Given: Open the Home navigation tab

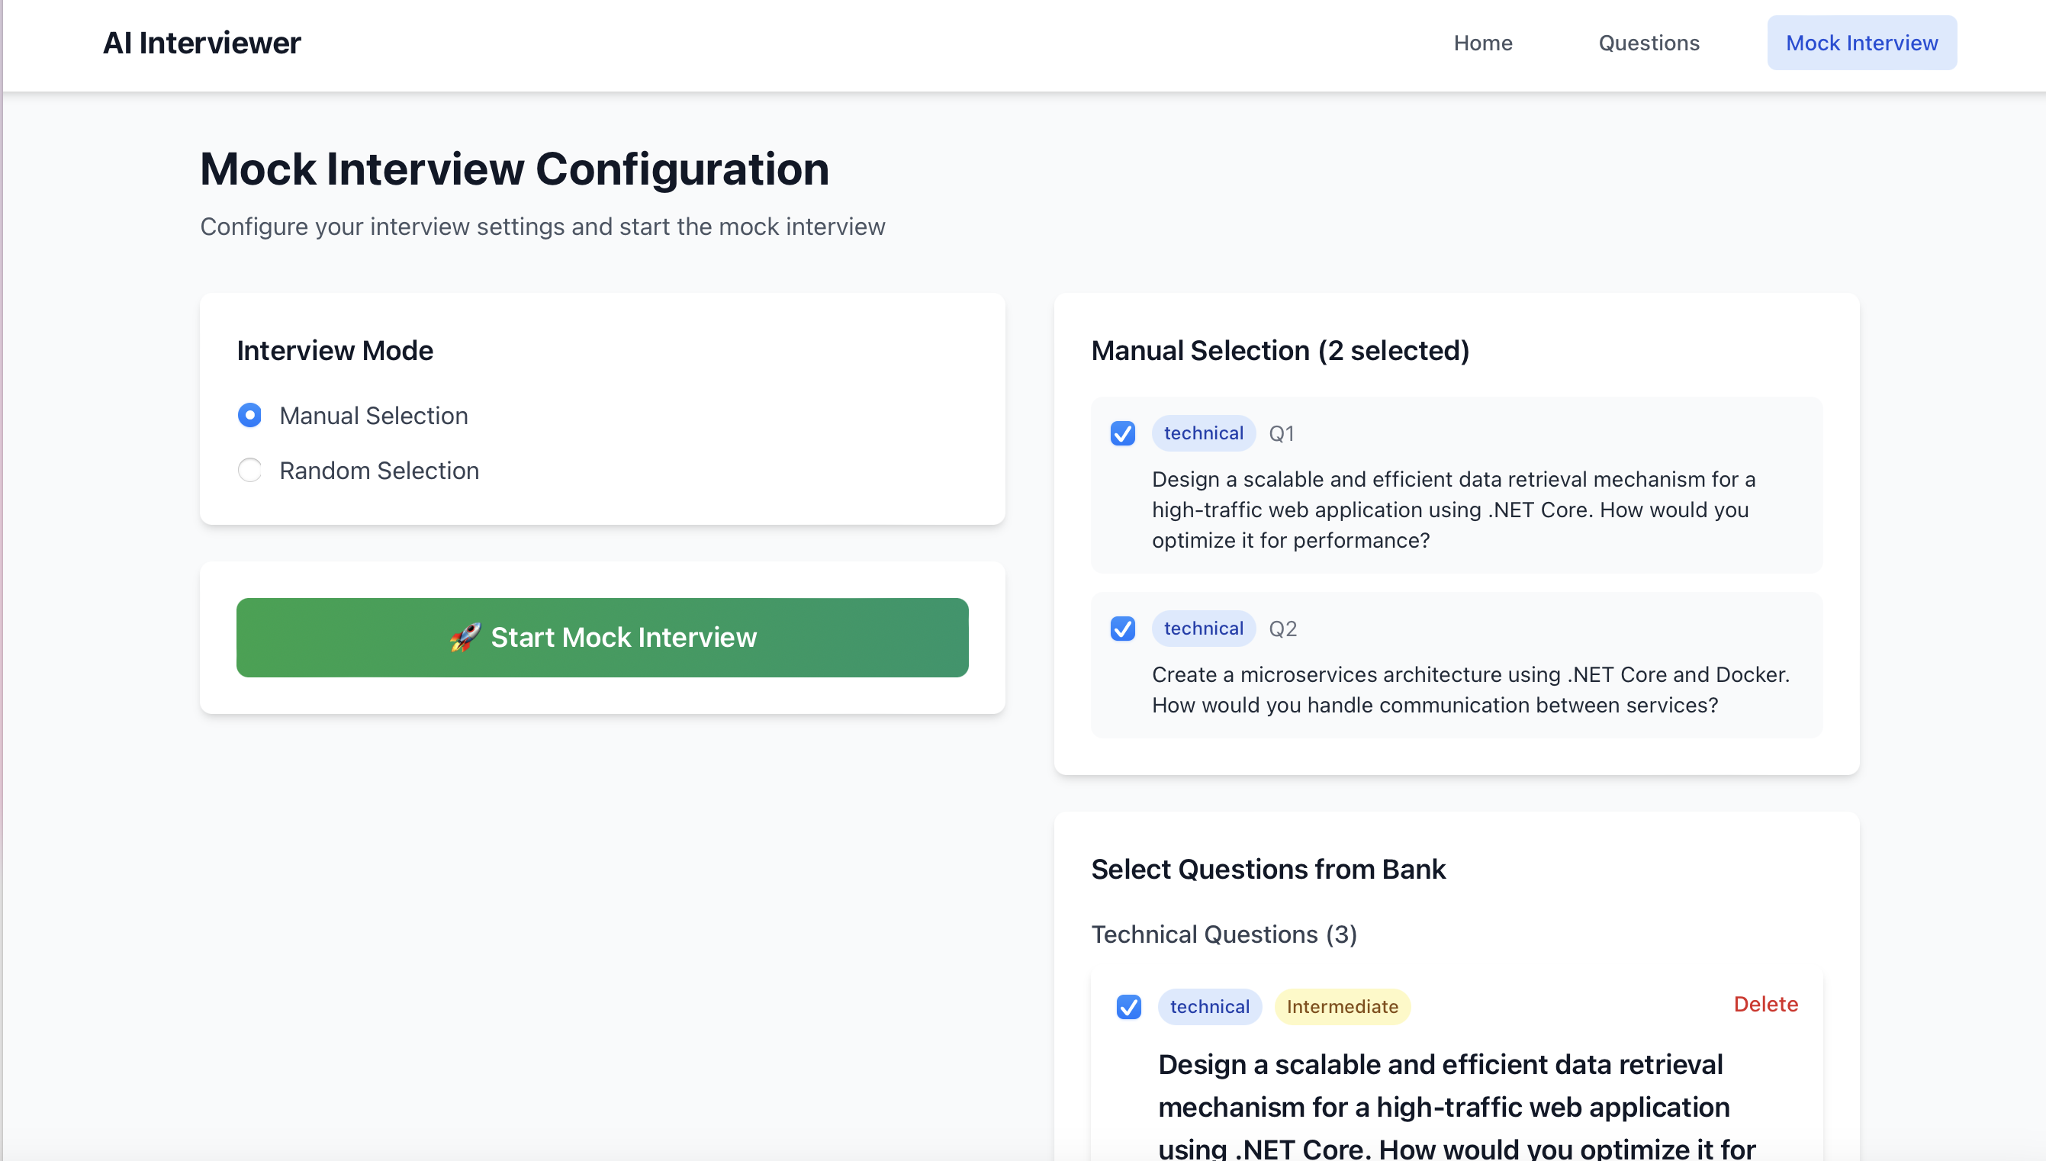Looking at the screenshot, I should [x=1482, y=43].
